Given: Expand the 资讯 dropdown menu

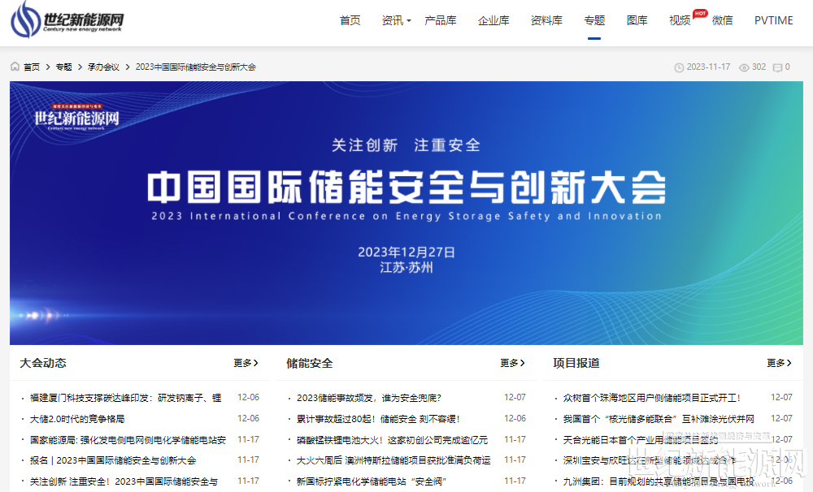Looking at the screenshot, I should click(396, 20).
